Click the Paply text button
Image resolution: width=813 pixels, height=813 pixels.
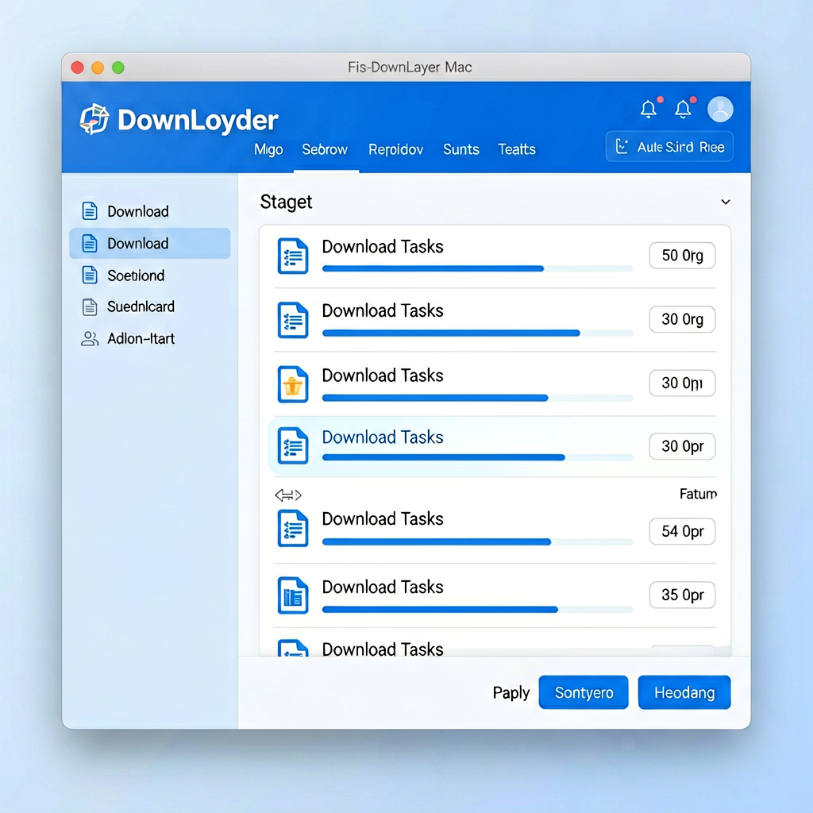(511, 692)
